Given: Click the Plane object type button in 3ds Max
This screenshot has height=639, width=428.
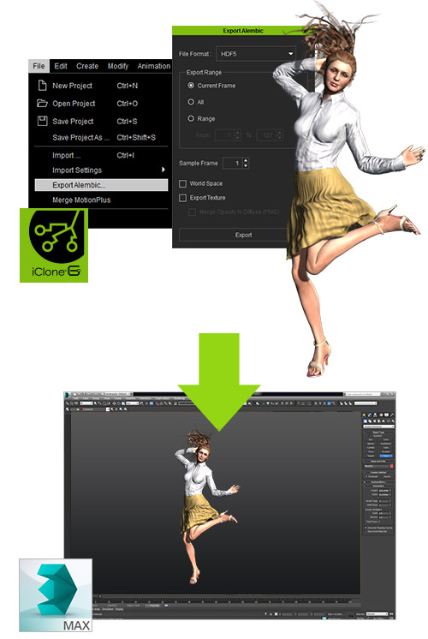Looking at the screenshot, I should click(386, 456).
